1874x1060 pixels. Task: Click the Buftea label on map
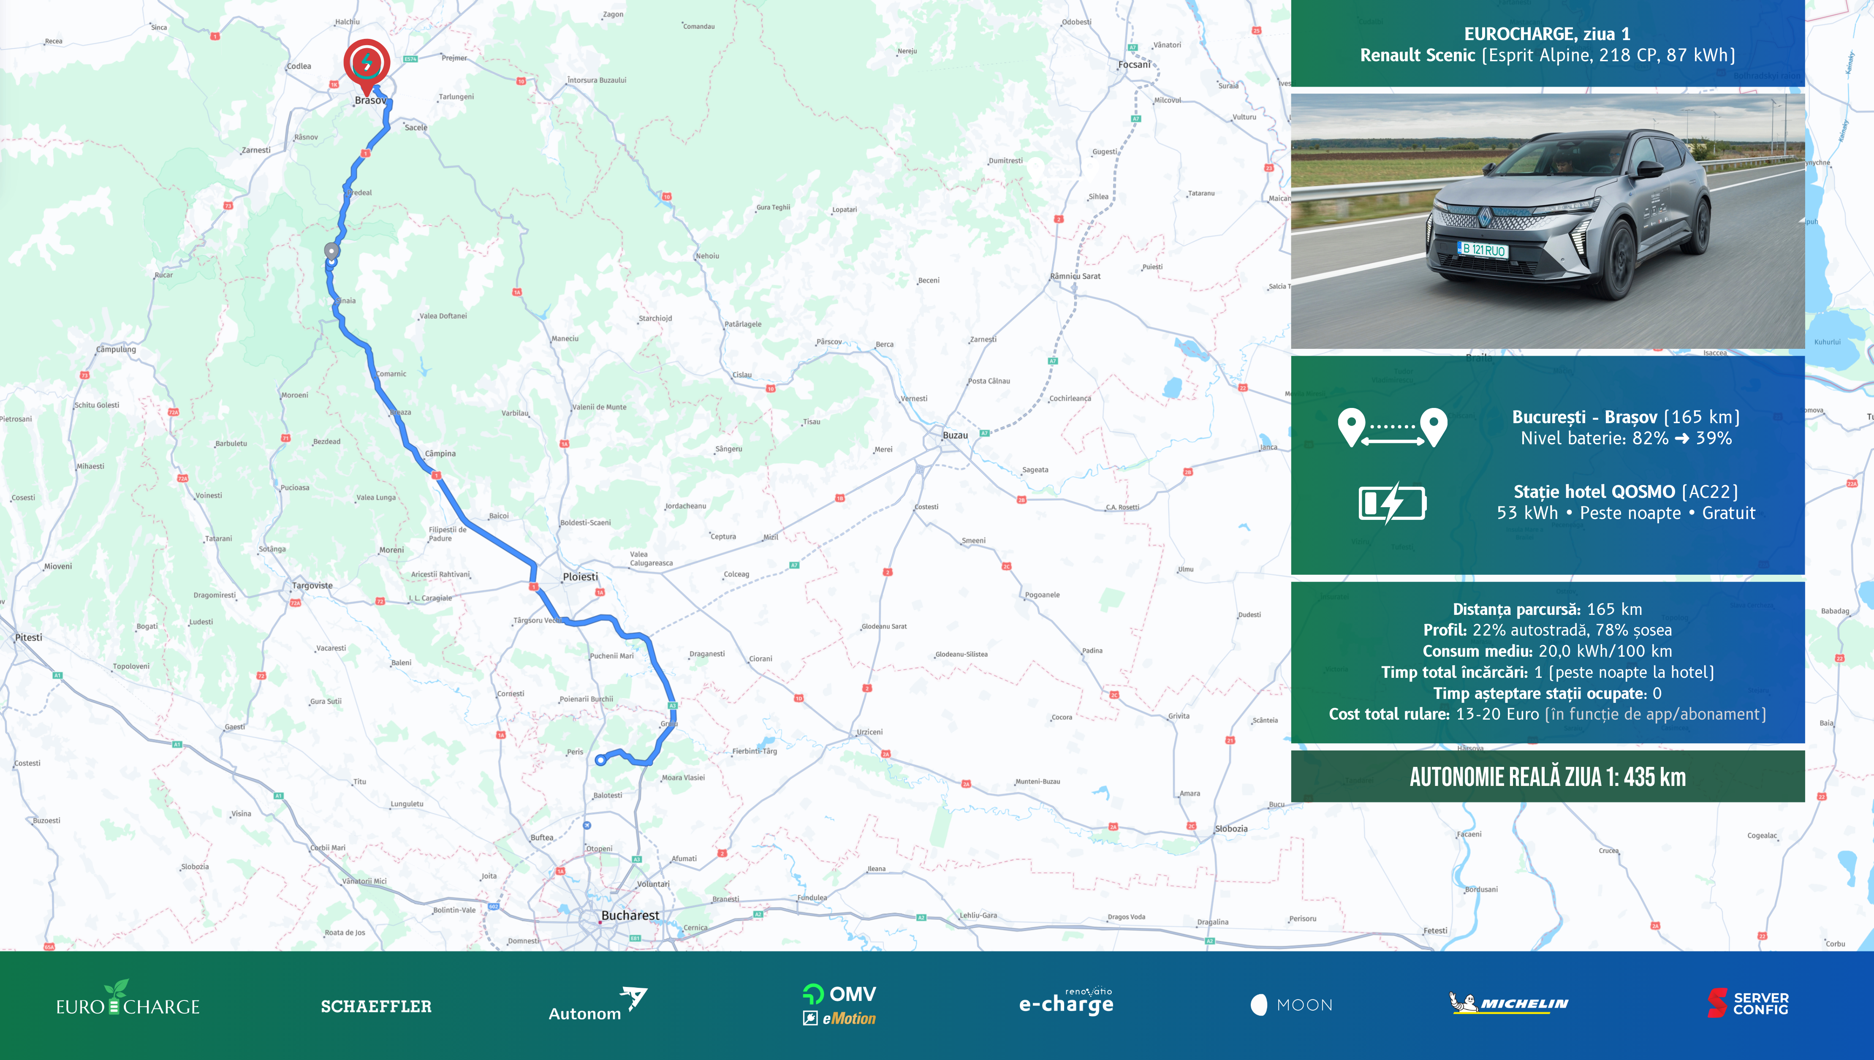pos(541,838)
